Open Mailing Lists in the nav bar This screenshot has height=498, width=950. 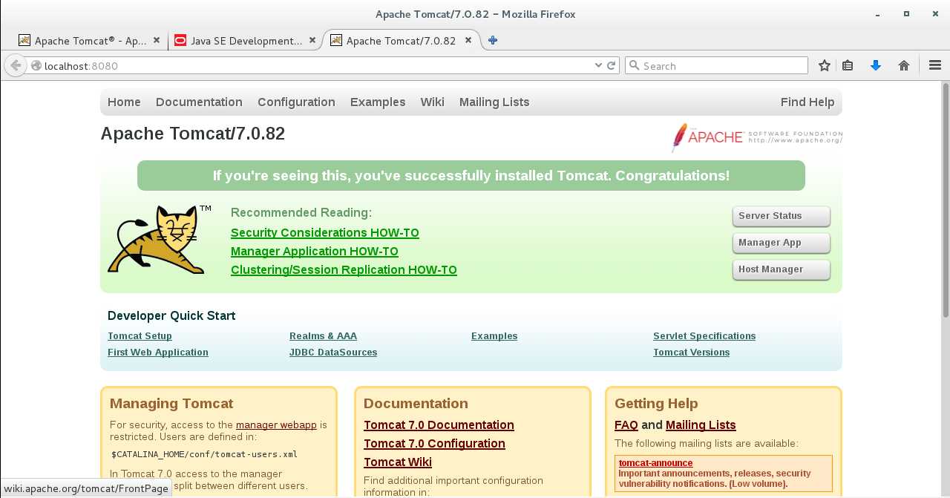coord(494,102)
